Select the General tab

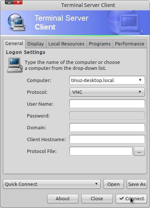[14, 44]
